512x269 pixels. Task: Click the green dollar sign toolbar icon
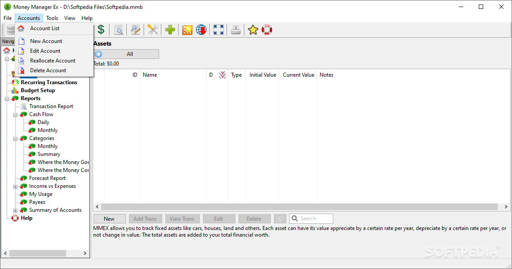[101, 30]
